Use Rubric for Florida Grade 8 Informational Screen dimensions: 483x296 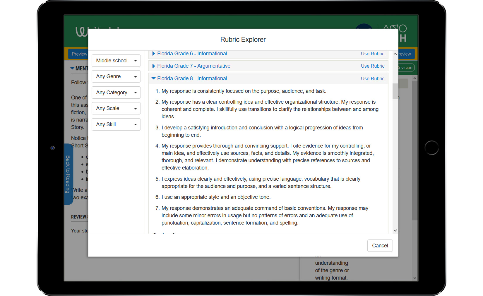click(x=373, y=78)
